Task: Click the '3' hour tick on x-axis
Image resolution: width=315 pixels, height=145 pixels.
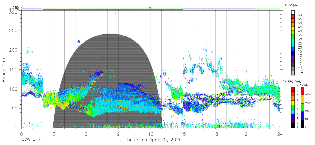Action: (54, 134)
